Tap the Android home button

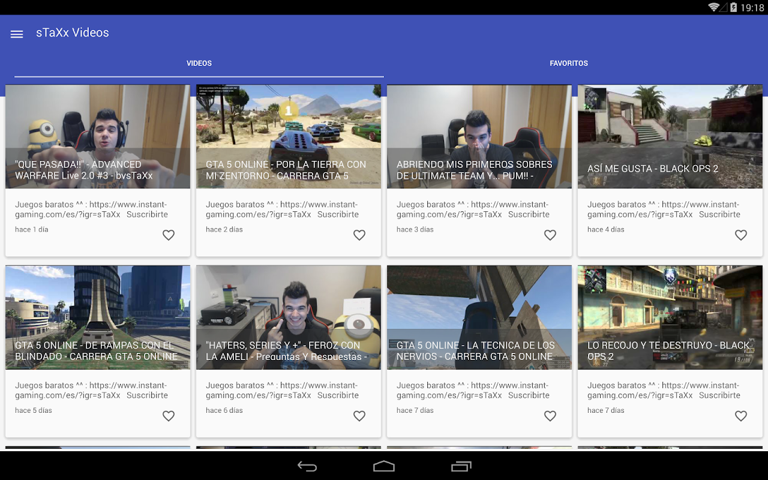click(x=384, y=466)
